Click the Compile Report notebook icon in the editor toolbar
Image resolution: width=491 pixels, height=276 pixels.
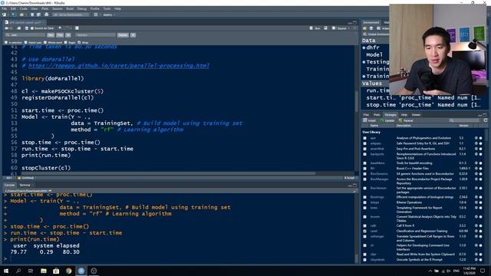pos(77,28)
